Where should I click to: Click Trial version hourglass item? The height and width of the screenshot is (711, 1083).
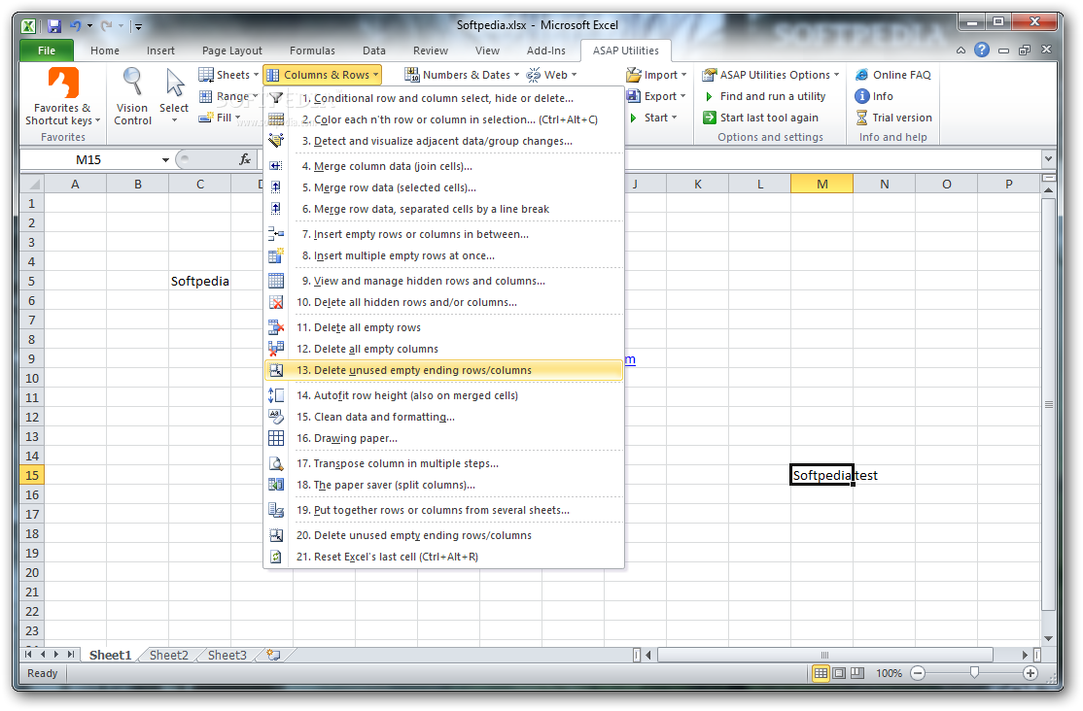pyautogui.click(x=893, y=118)
